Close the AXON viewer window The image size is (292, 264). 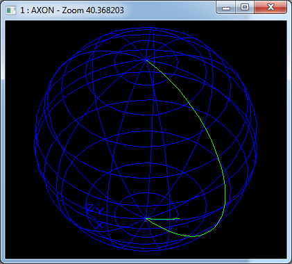pos(270,8)
